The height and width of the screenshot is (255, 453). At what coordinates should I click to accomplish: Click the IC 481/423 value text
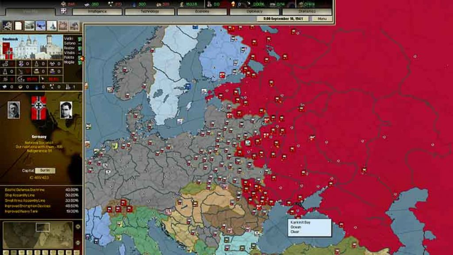pyautogui.click(x=39, y=178)
